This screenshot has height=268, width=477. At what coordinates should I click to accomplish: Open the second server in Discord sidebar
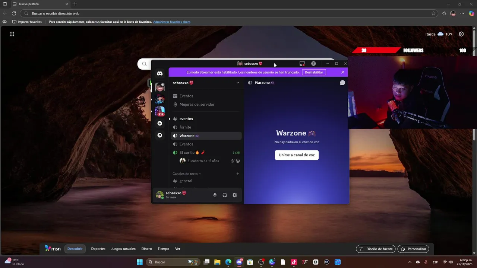[159, 99]
